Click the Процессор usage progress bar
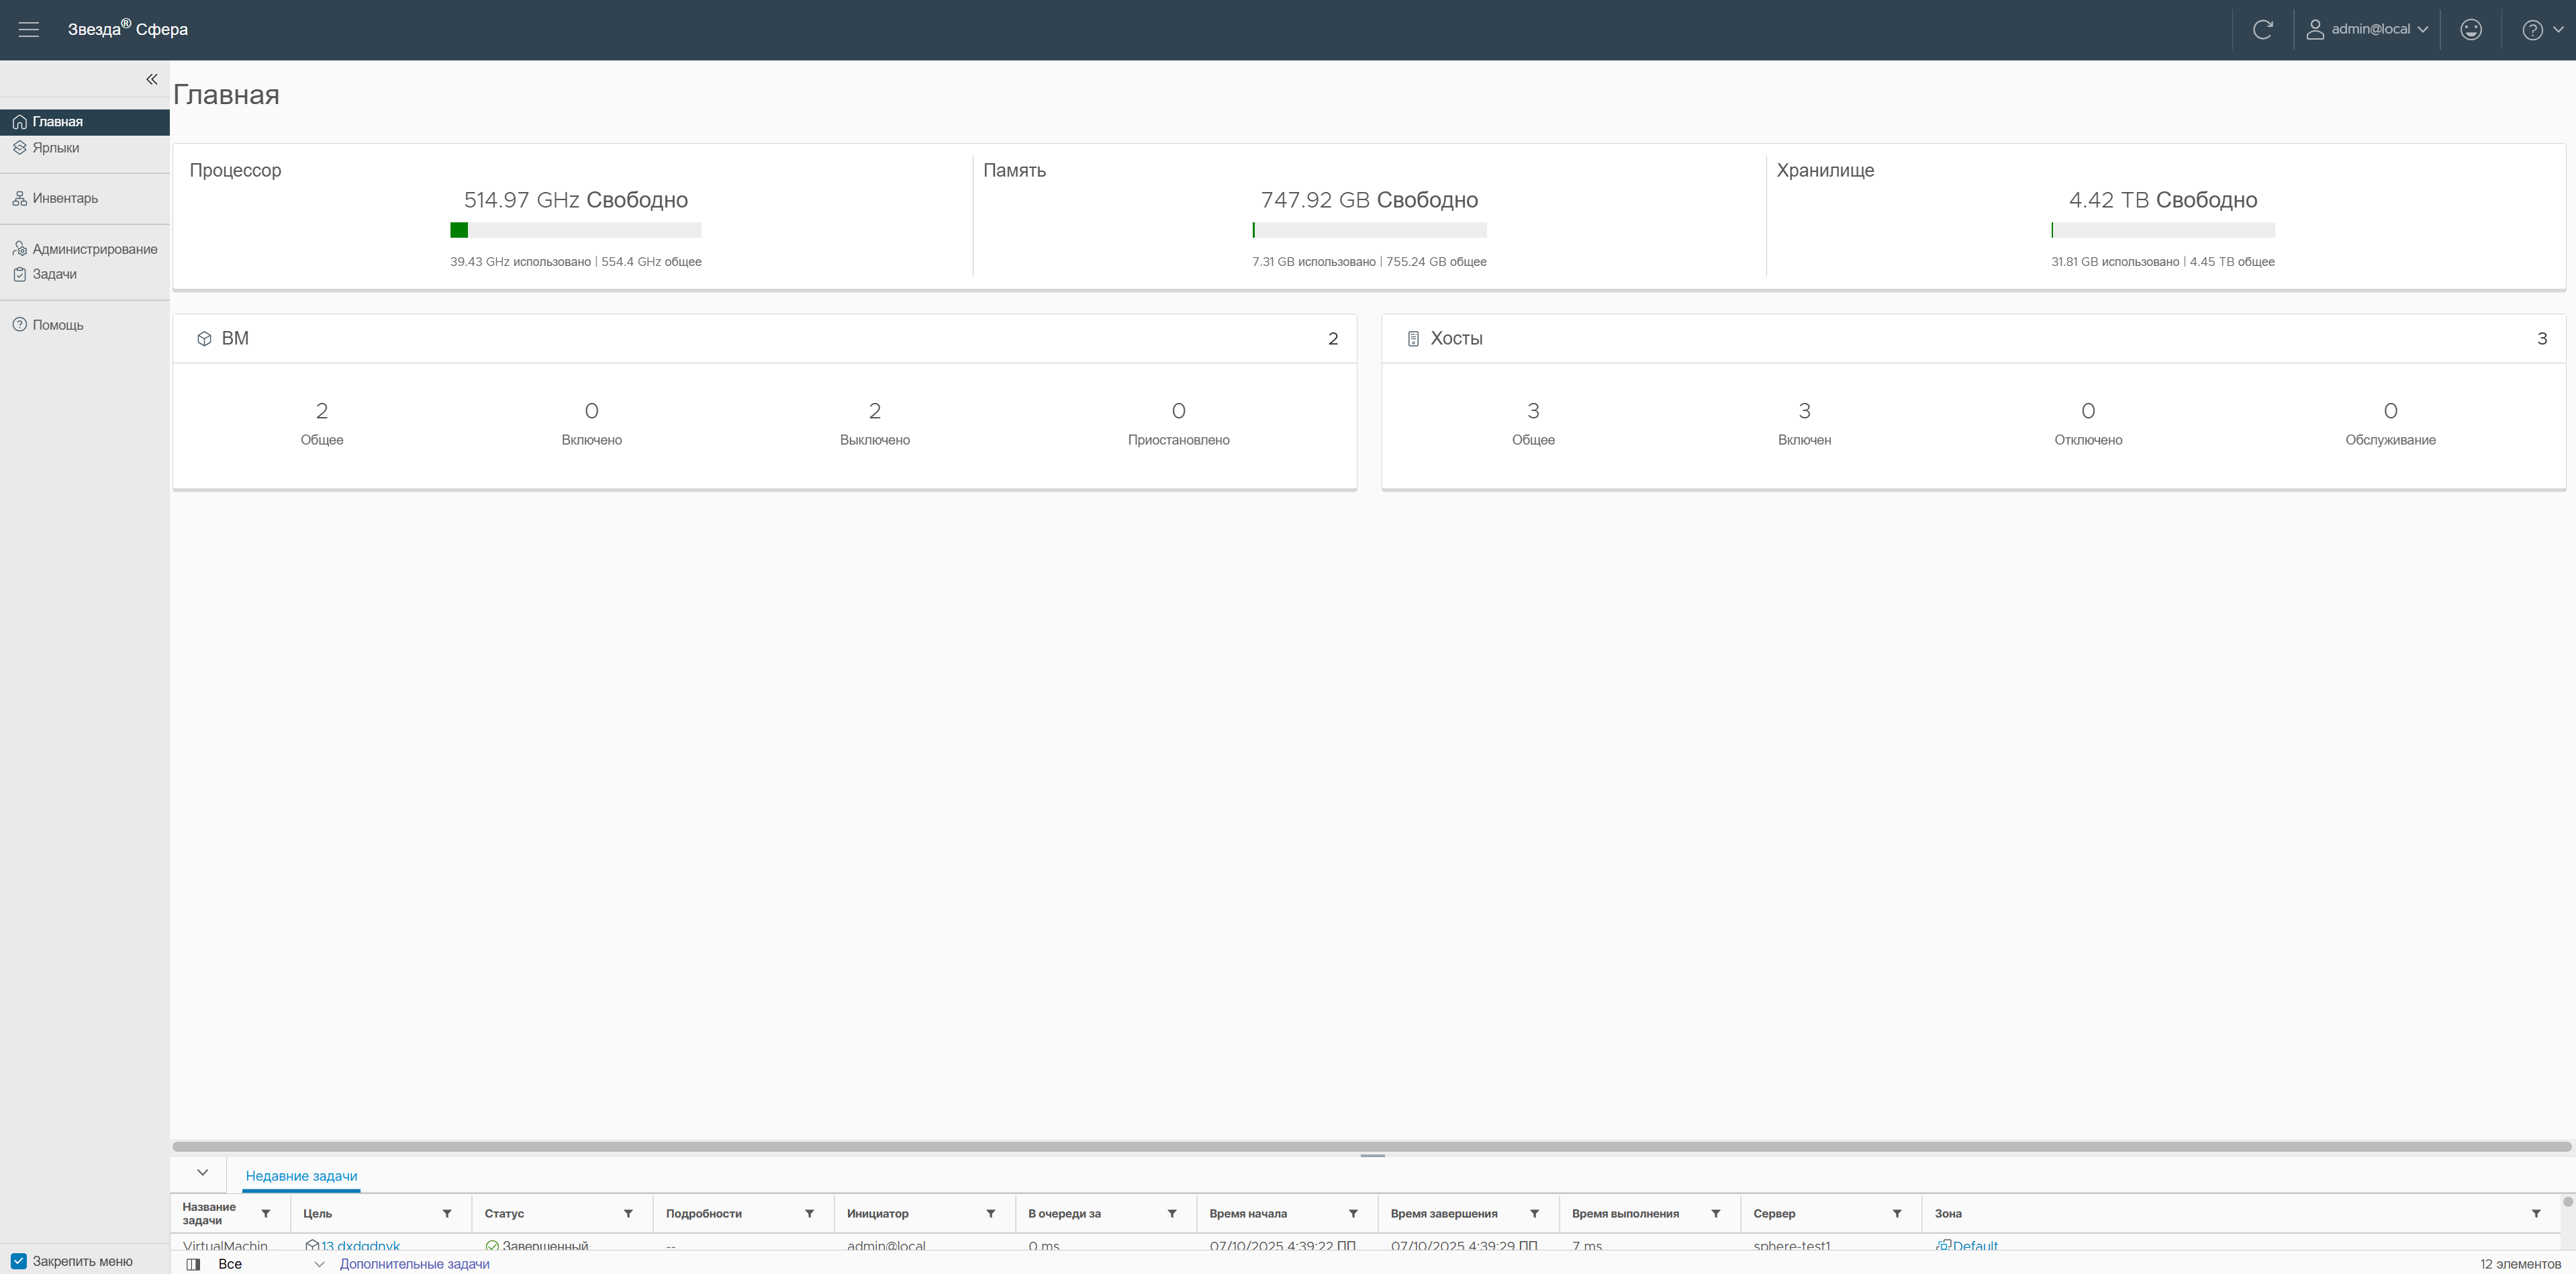 (575, 230)
